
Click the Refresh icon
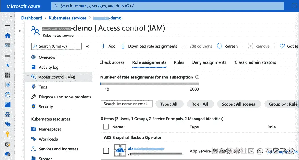pyautogui.click(x=219, y=46)
